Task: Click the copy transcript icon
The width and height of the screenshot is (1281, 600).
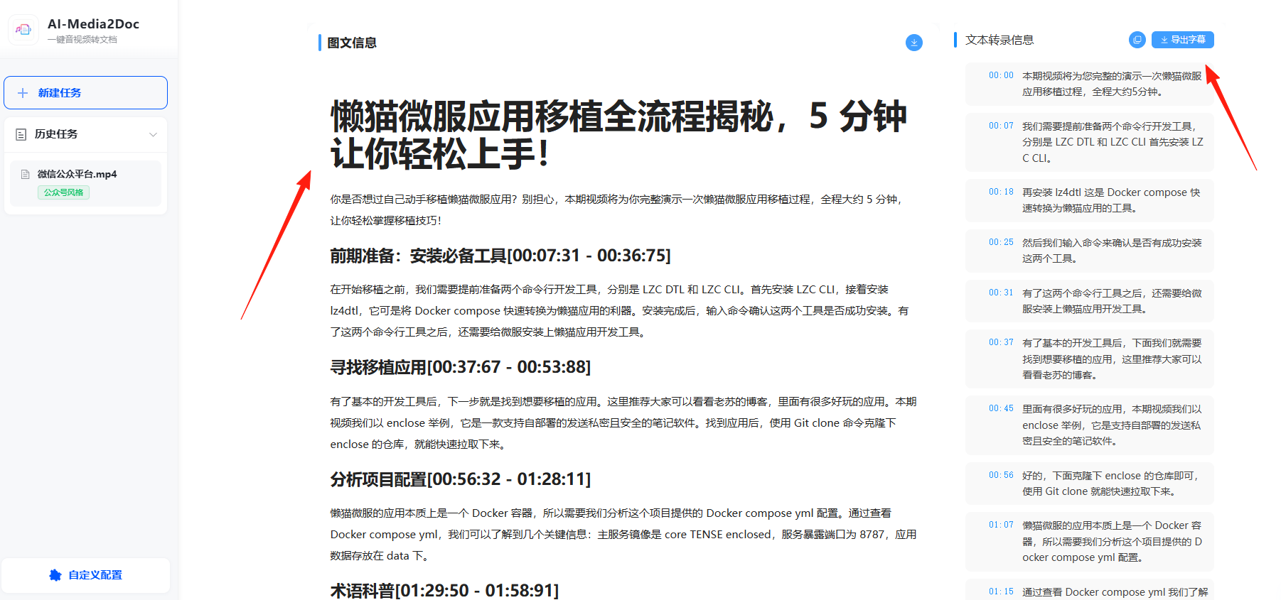Action: click(x=1137, y=40)
